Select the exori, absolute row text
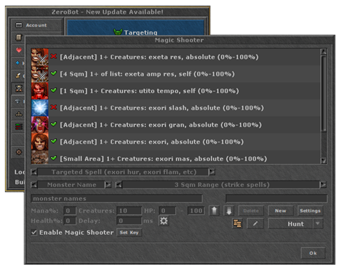 click(152, 142)
